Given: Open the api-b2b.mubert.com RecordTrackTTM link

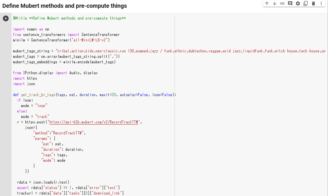Looking at the screenshot, I should (94, 122).
